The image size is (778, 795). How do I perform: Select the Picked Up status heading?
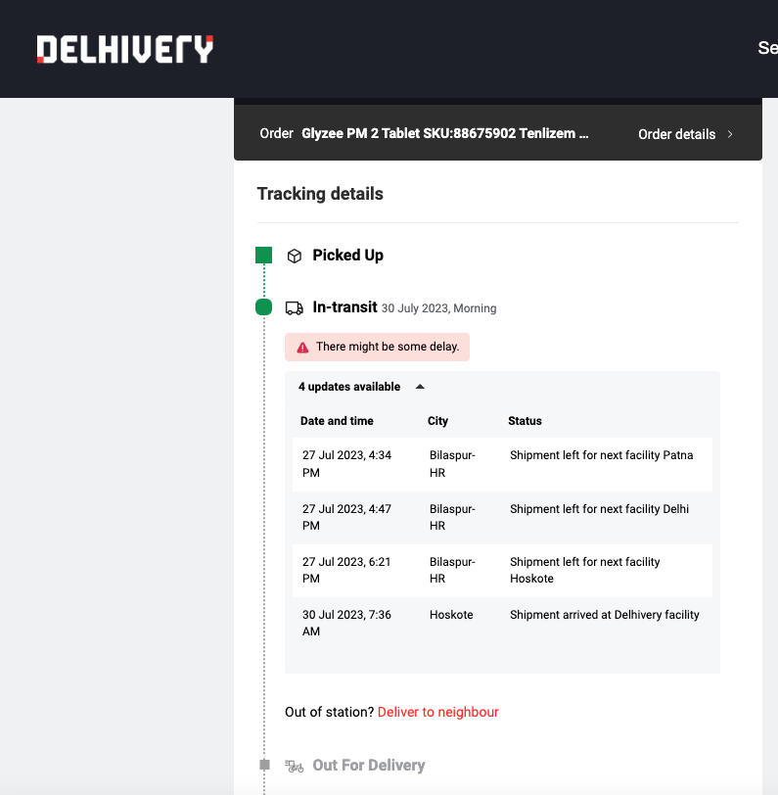point(347,255)
